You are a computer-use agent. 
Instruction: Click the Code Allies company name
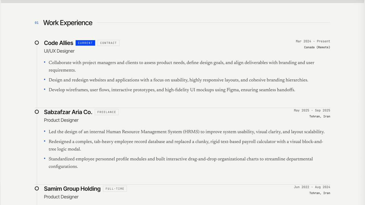click(x=58, y=43)
